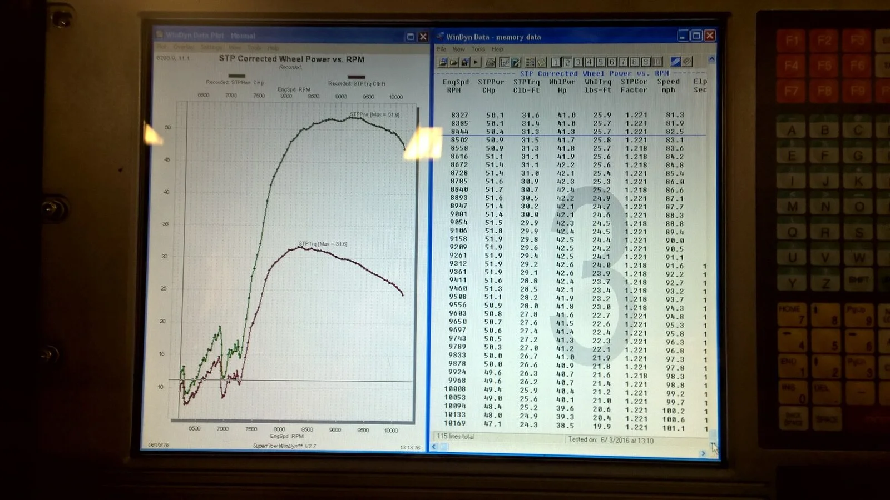890x500 pixels.
Task: Click the list view toolbar icon
Action: [530, 62]
